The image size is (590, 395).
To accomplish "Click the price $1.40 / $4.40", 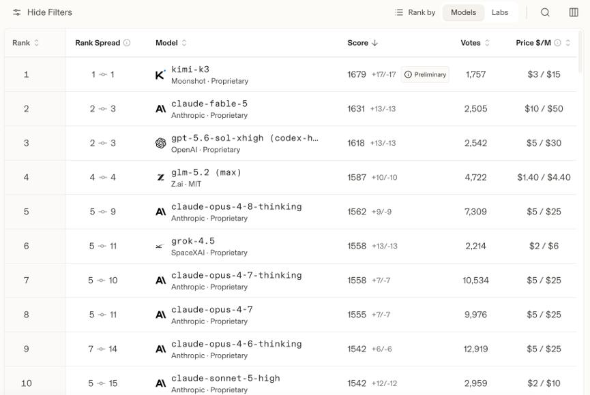I will coord(544,177).
